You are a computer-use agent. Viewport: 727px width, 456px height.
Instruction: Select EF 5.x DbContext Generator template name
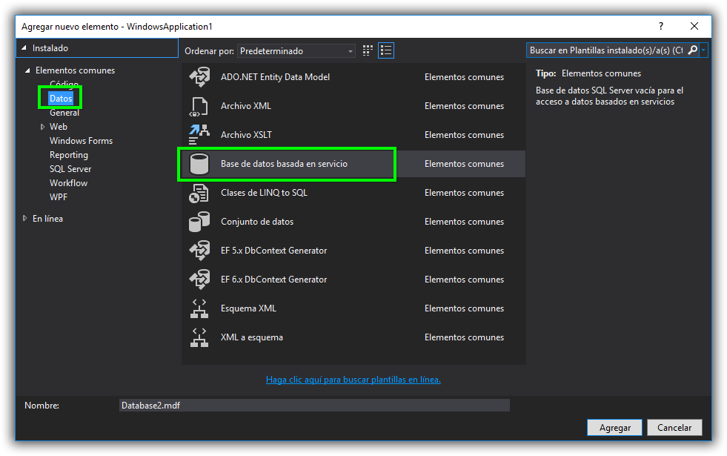pos(273,251)
